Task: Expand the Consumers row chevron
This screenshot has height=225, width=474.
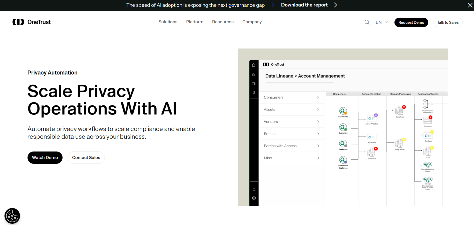Action: coord(318,97)
